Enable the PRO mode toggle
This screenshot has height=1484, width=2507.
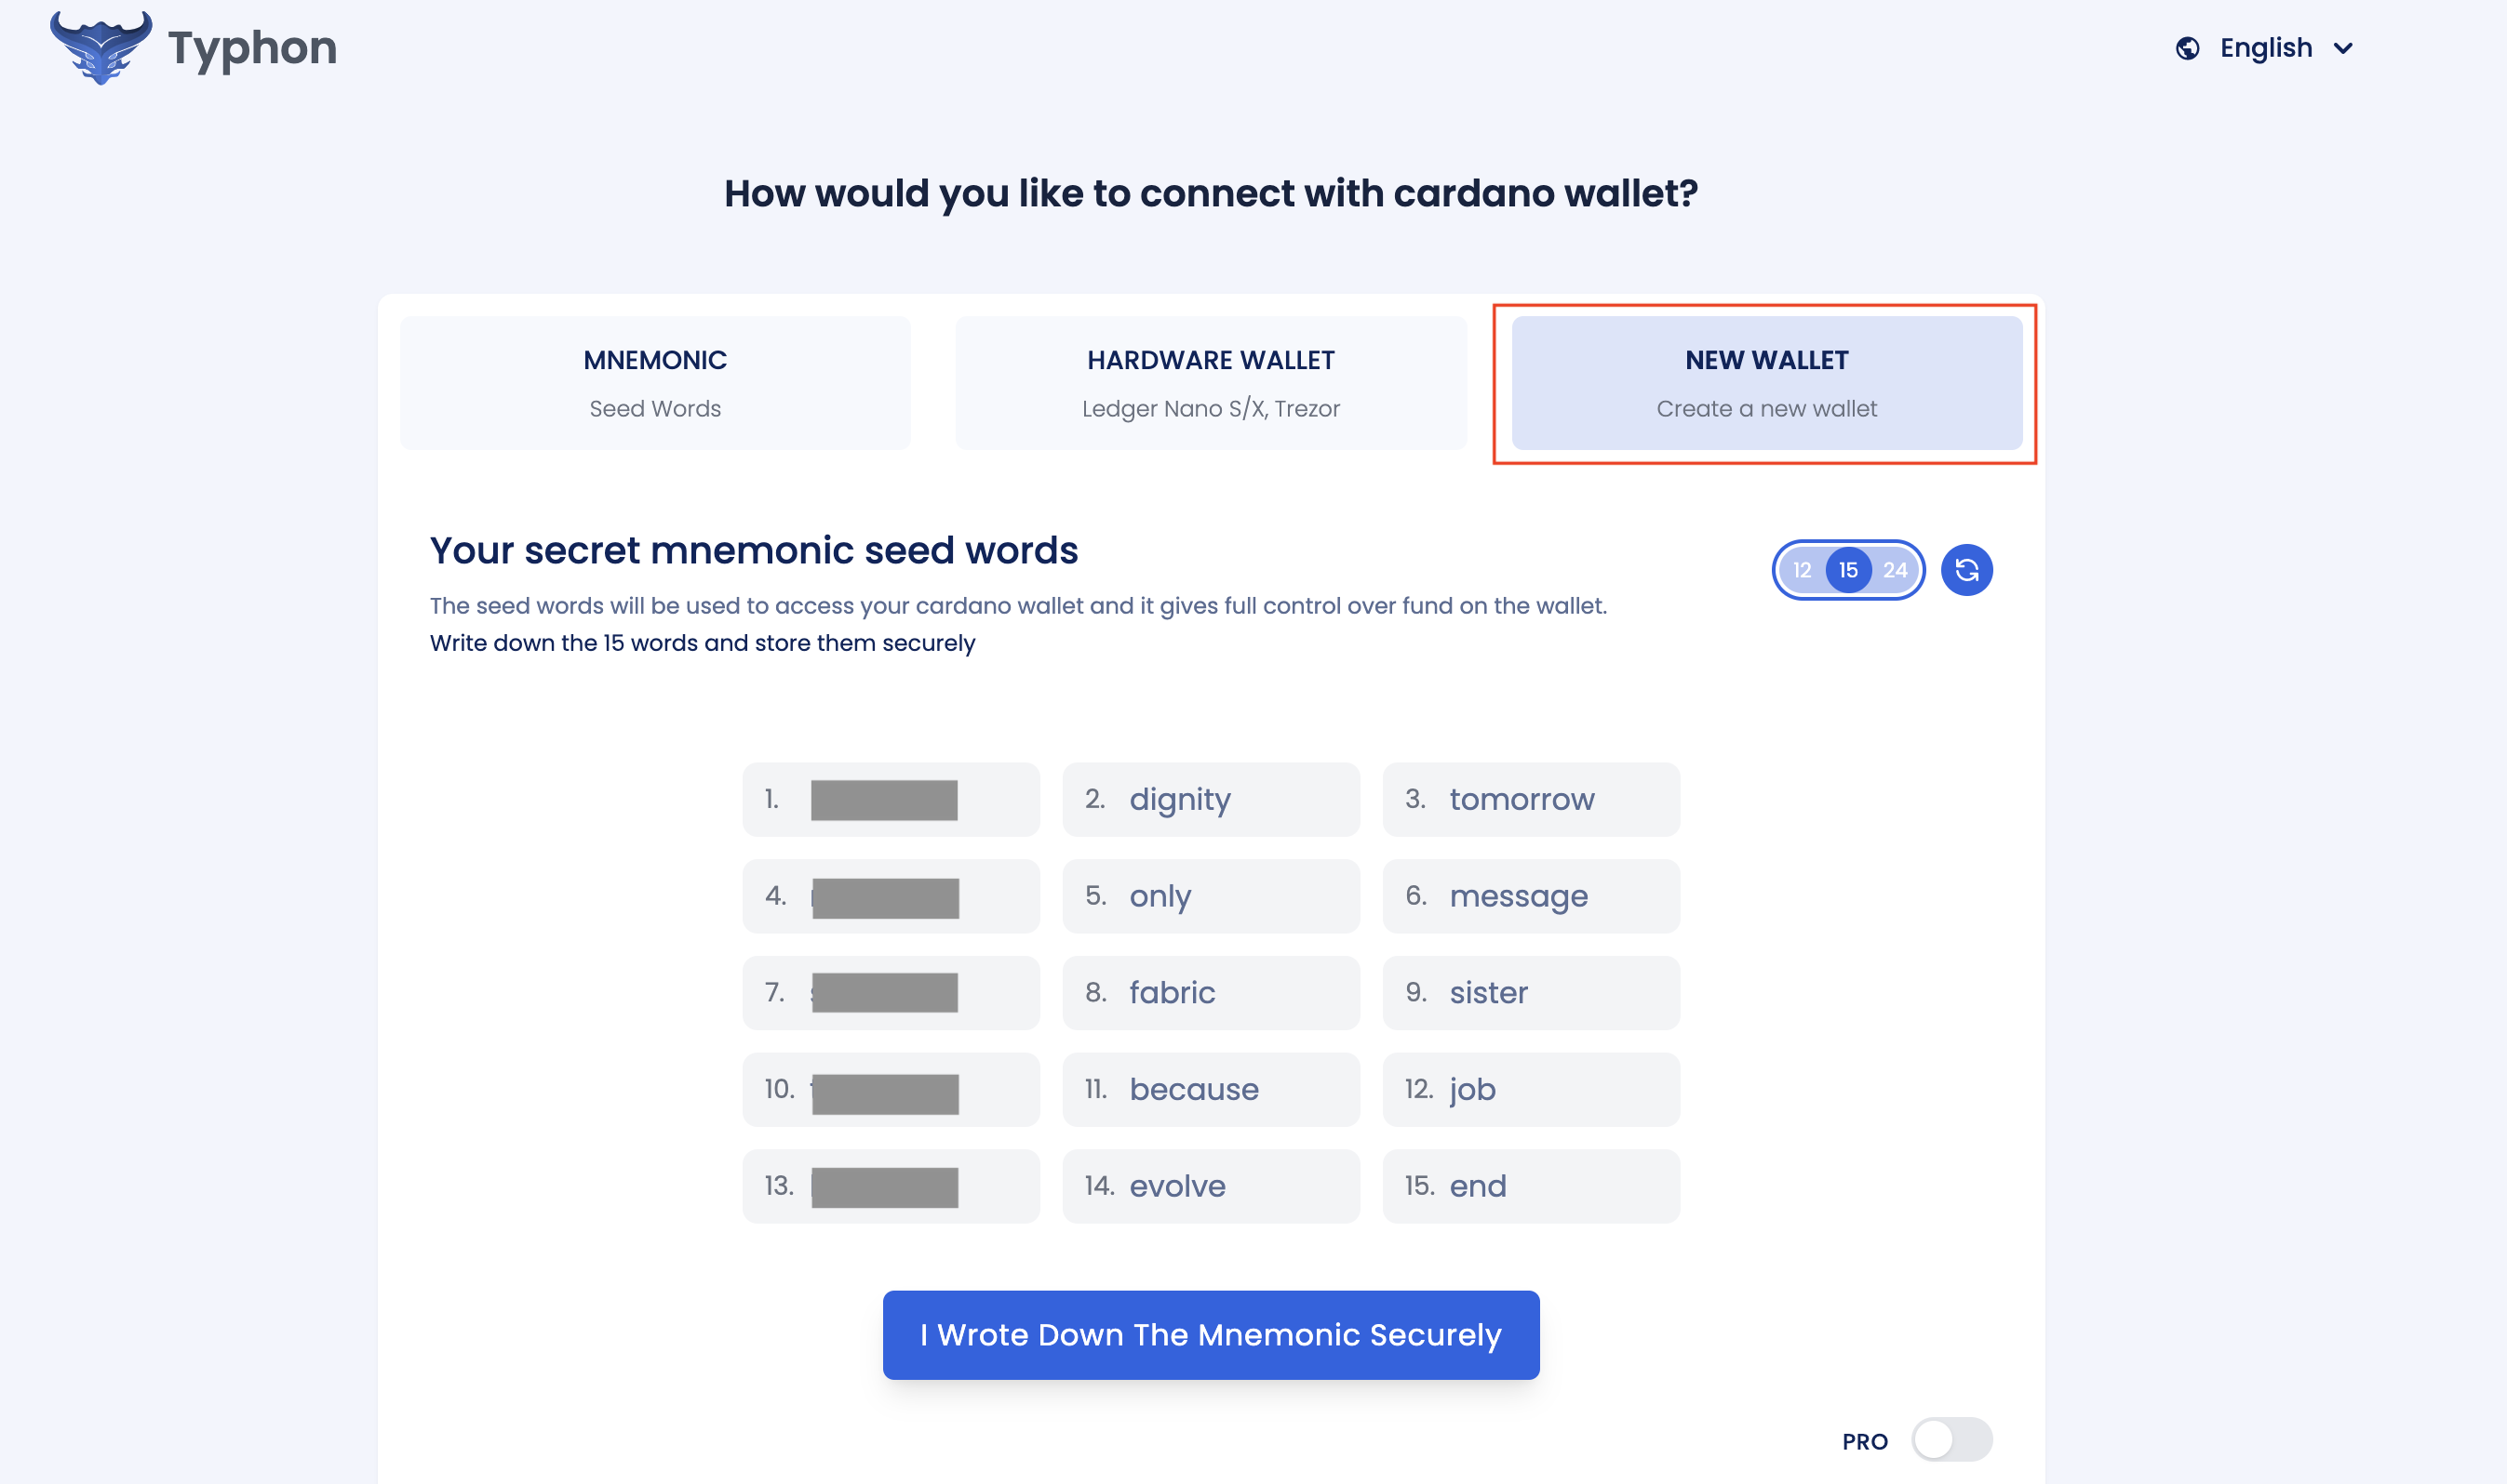click(1951, 1440)
